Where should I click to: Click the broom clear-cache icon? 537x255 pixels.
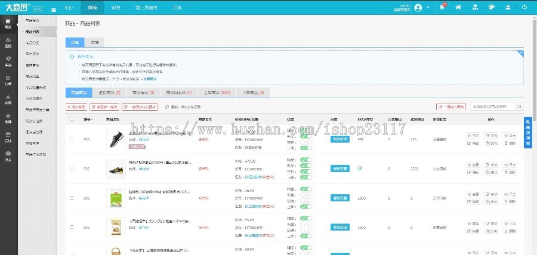tap(508, 7)
